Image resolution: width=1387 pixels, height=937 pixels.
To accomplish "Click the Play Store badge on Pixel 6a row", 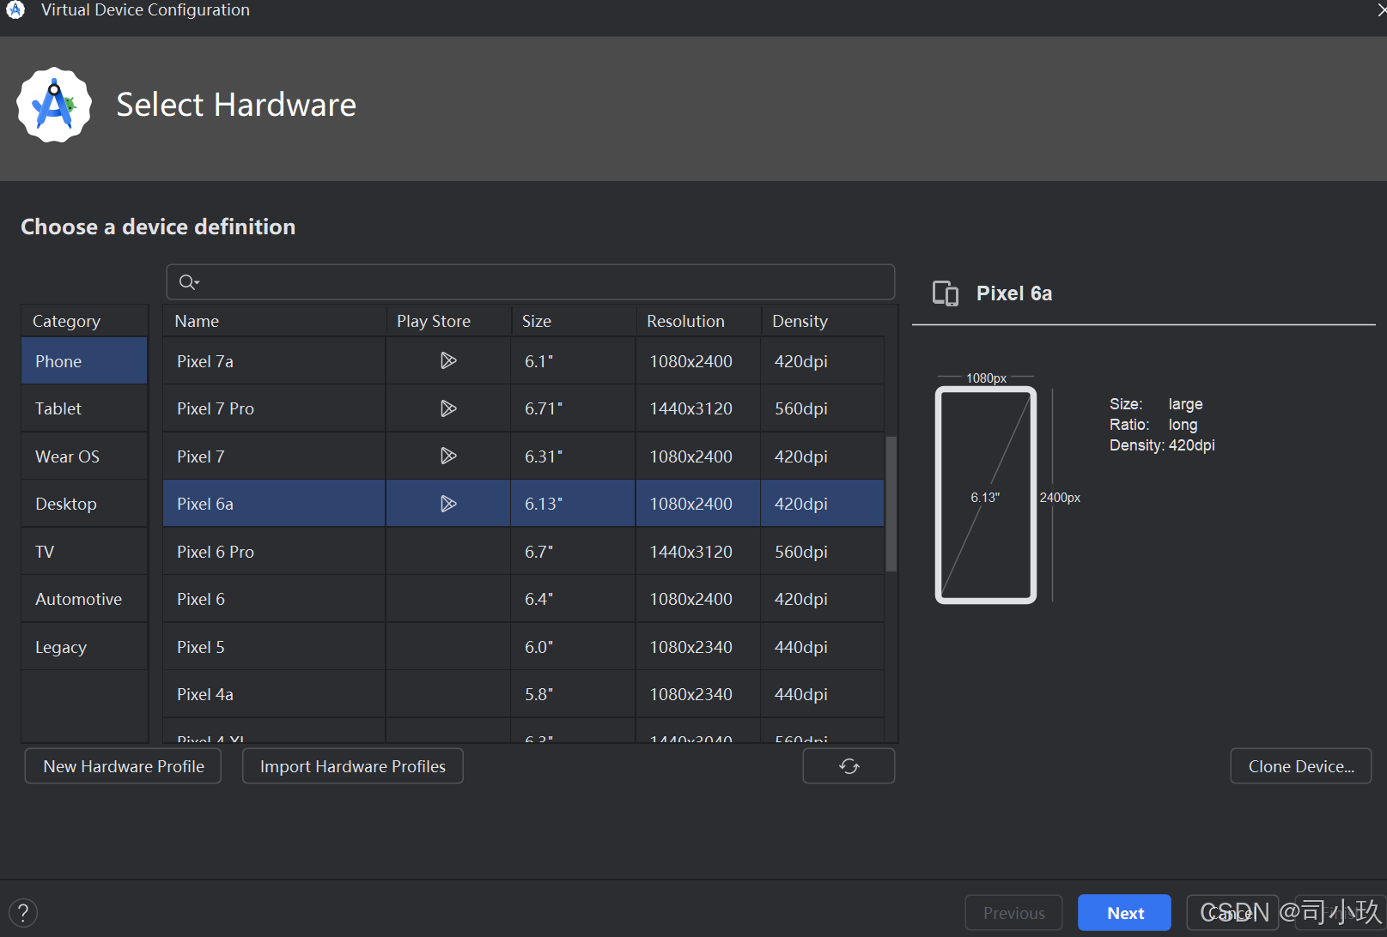I will [447, 503].
